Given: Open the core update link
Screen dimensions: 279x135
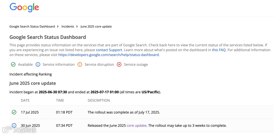Looking at the screenshot, I should tap(137, 126).
